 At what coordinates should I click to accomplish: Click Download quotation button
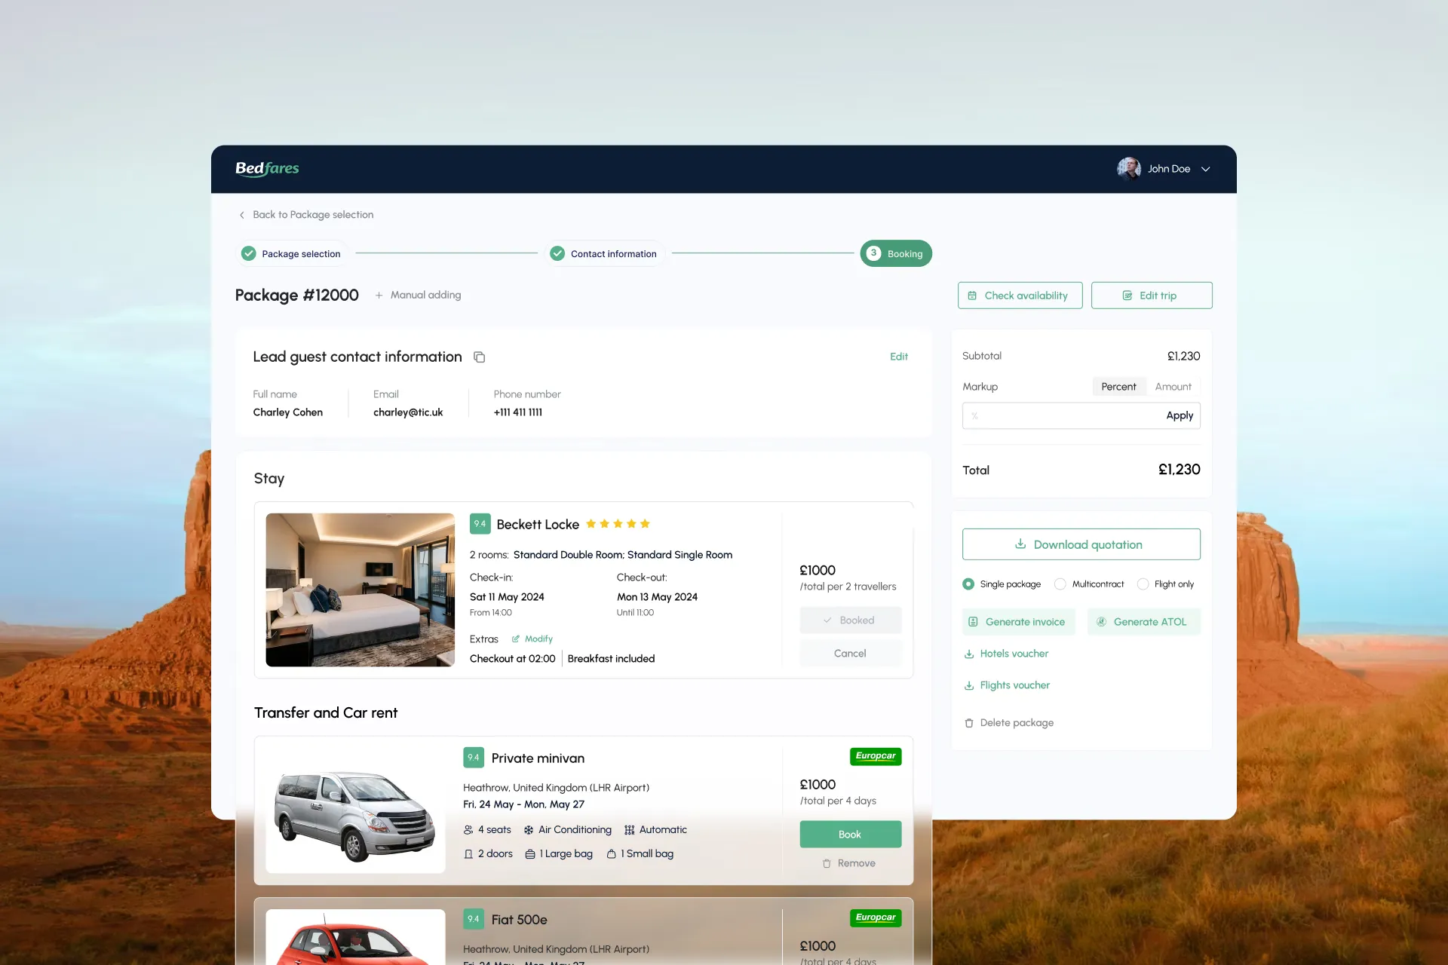click(x=1081, y=544)
